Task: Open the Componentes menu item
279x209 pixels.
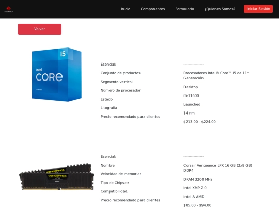Action: coord(152,9)
